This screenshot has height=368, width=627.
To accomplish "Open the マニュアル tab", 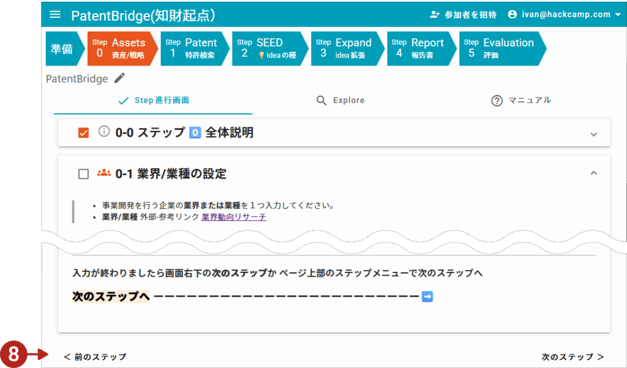I will 521,100.
